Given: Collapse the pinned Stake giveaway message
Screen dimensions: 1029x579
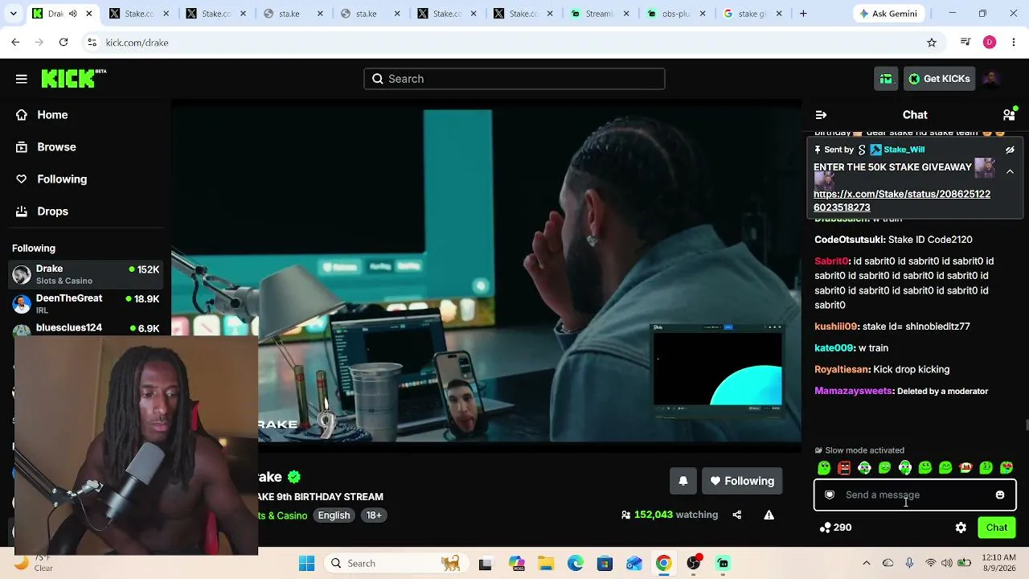Looking at the screenshot, I should click(x=1011, y=171).
